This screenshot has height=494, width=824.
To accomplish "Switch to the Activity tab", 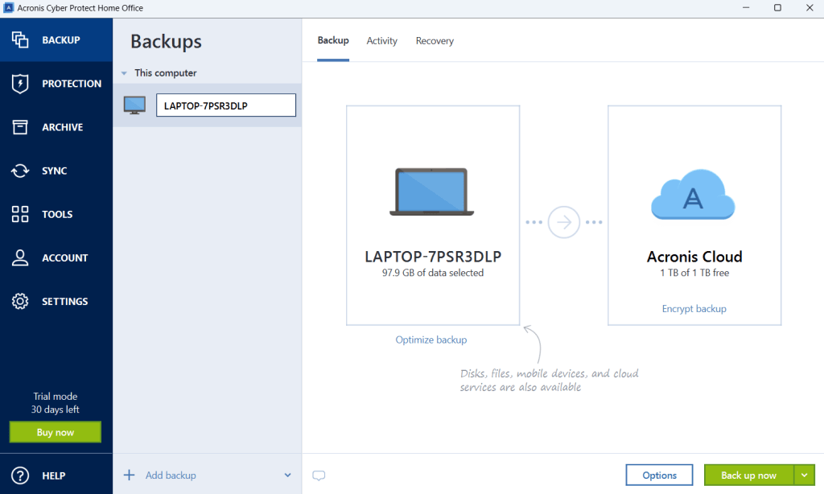I will click(382, 41).
